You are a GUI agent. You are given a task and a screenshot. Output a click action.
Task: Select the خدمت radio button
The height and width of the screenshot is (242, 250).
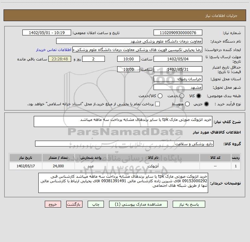coord(182,96)
